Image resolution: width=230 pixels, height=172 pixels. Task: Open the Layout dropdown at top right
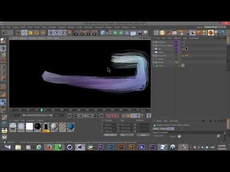pos(215,27)
